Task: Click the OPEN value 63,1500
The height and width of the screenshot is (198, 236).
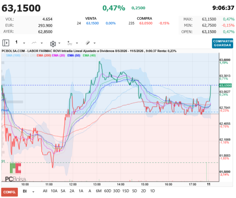Action: click(x=209, y=32)
